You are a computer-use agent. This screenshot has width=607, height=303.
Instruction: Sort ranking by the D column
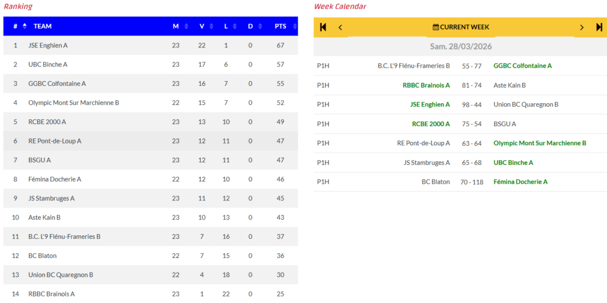click(250, 26)
